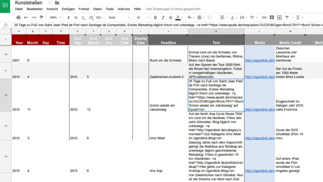Format selection as currency
Screen dimensions: 323x182
[68, 17]
